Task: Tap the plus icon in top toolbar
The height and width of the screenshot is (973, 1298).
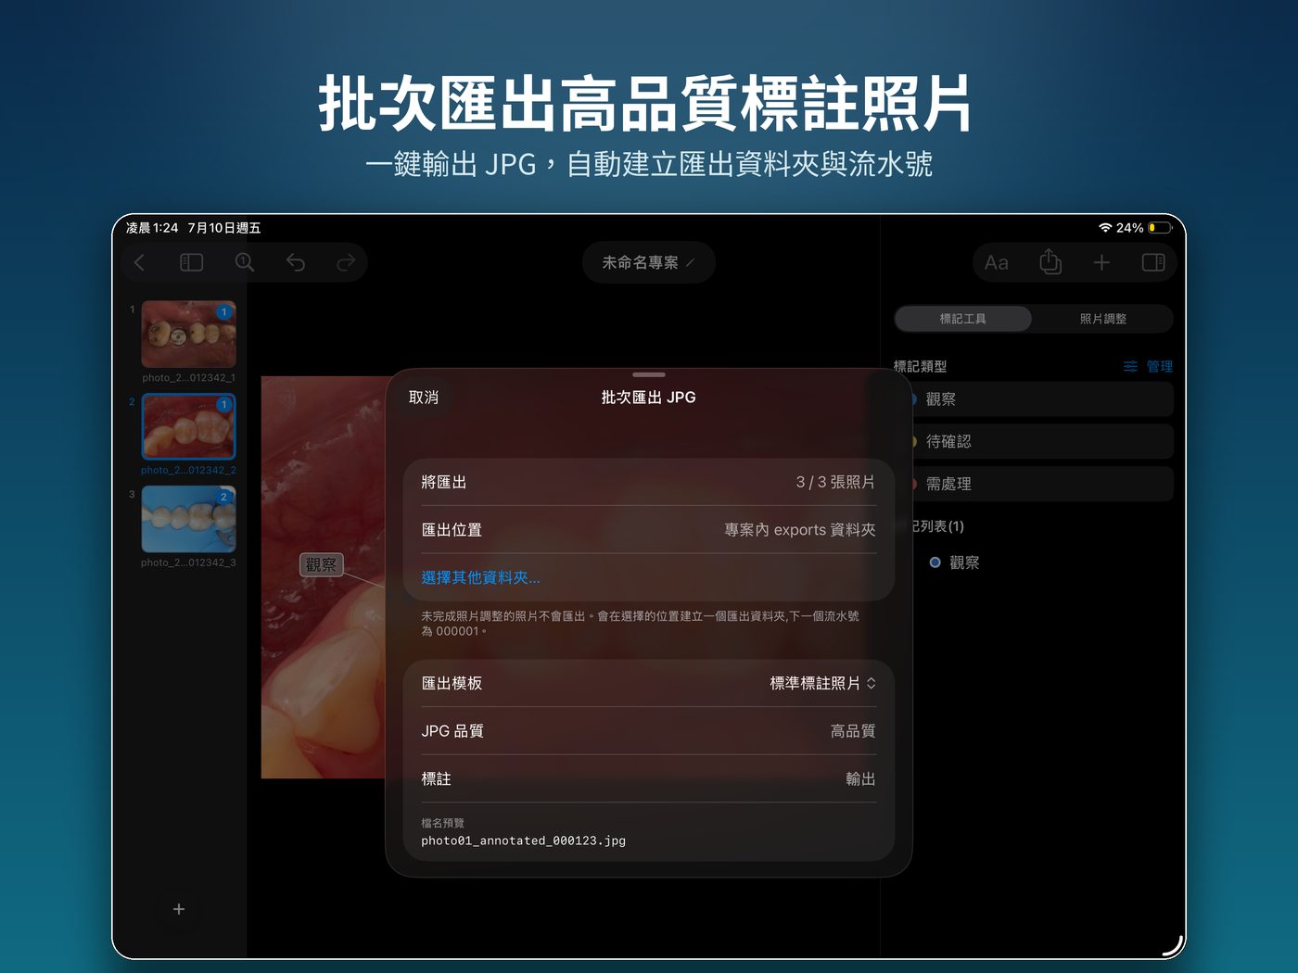Action: pyautogui.click(x=1101, y=263)
